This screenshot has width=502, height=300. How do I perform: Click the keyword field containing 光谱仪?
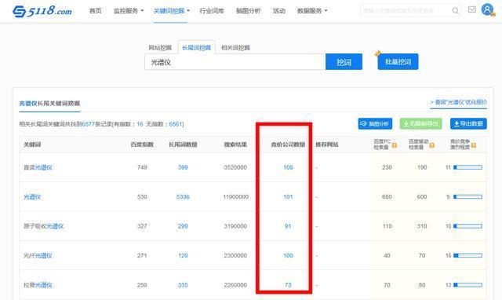tap(235, 62)
